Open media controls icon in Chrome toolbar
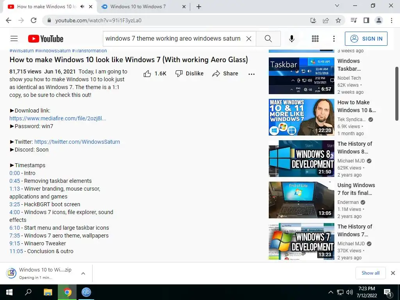 354,20
